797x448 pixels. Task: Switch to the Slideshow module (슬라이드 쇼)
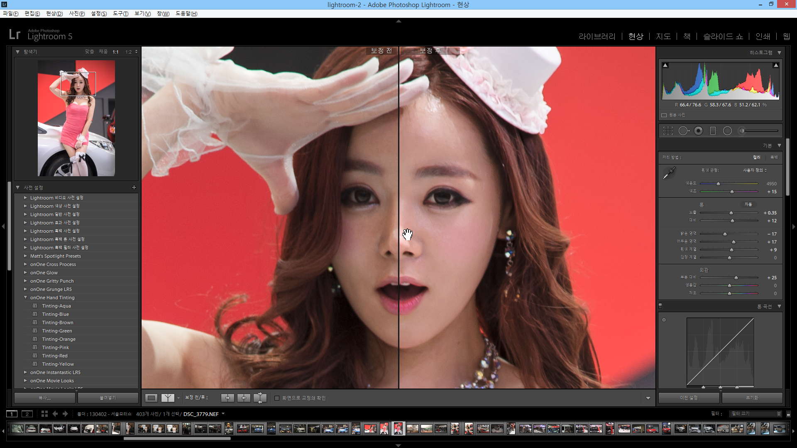click(723, 37)
